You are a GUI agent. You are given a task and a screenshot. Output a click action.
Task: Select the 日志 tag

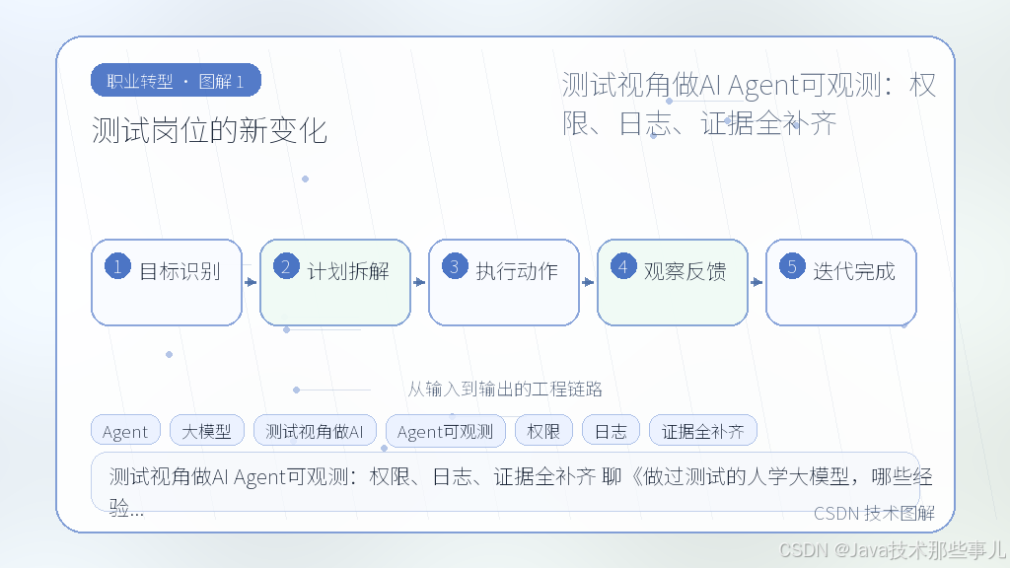pyautogui.click(x=611, y=431)
